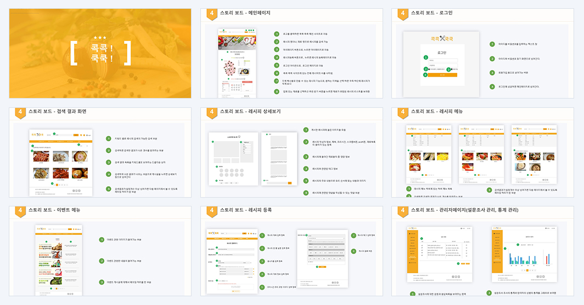Click the active orange pagination square in search results
This screenshot has width=584, height=305.
click(57, 185)
